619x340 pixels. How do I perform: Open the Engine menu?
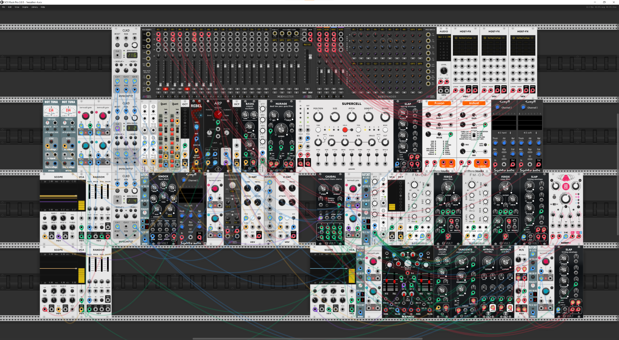coord(25,7)
